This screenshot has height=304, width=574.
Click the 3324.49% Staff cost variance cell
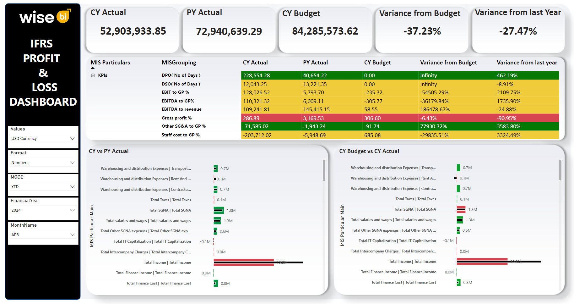point(527,135)
